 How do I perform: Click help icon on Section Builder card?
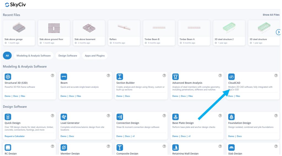coord(164,76)
